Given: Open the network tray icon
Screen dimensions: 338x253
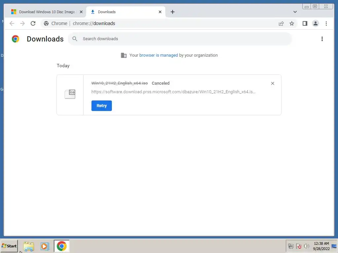Looking at the screenshot, I should [290, 246].
